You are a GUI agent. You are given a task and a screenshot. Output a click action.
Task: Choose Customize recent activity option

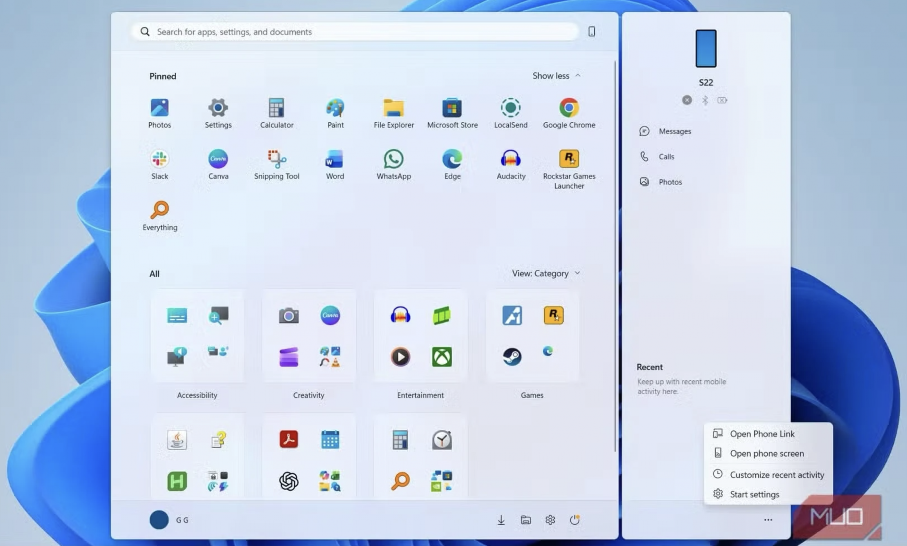click(776, 475)
